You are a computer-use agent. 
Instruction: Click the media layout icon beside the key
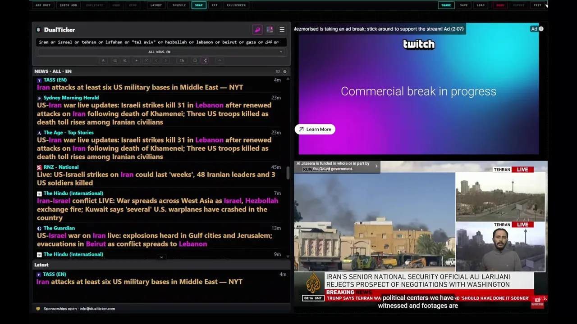click(x=270, y=30)
